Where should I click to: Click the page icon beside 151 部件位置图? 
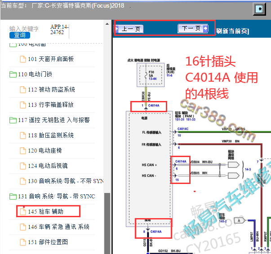pyautogui.click(x=23, y=242)
